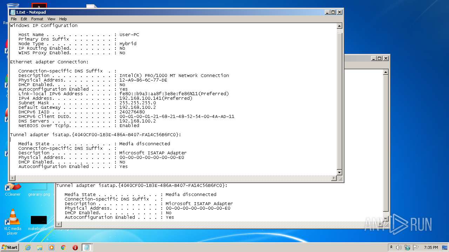Open the Action Center flag icon
The height and width of the screenshot is (252, 449).
(x=416, y=247)
